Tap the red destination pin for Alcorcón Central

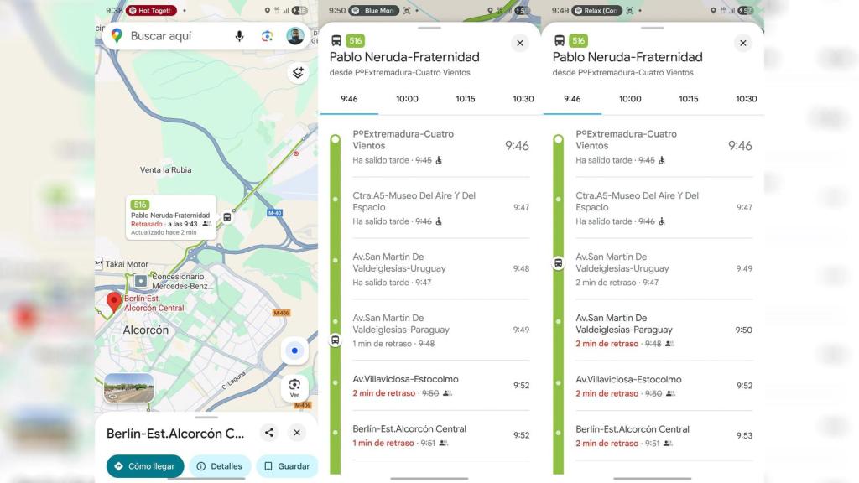[x=116, y=300]
